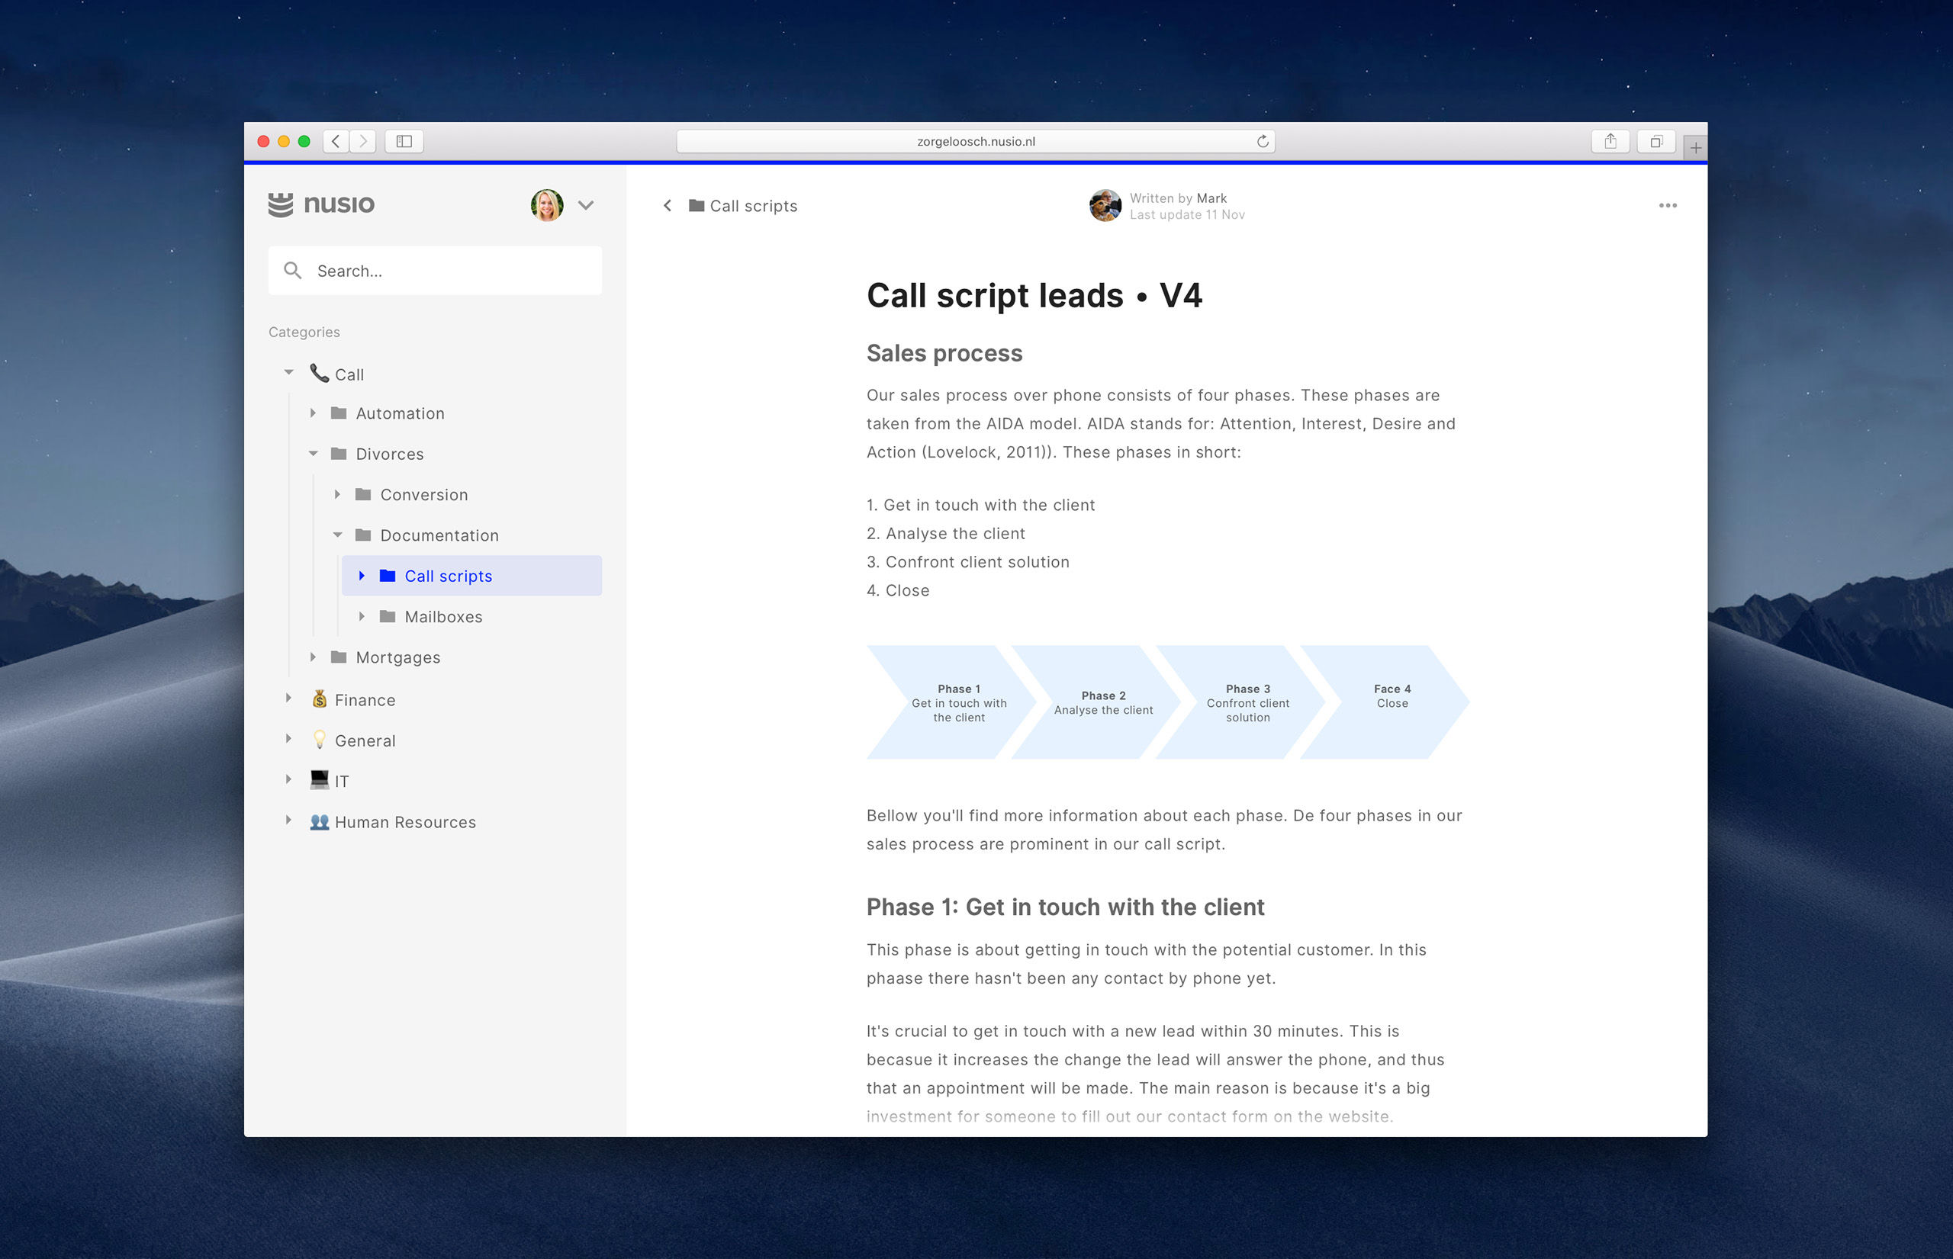Screen dimensions: 1953x1259
Task: Open the article three-dots options menu
Action: coord(1668,206)
